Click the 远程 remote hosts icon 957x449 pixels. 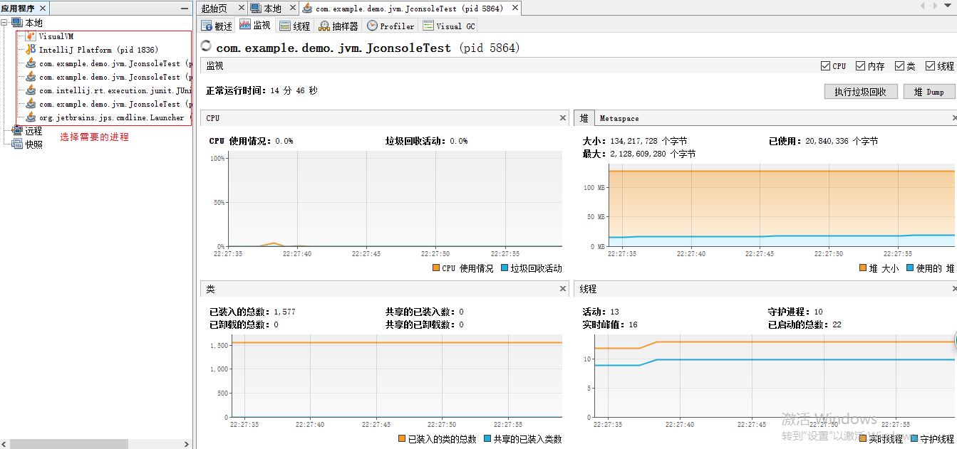pyautogui.click(x=17, y=131)
